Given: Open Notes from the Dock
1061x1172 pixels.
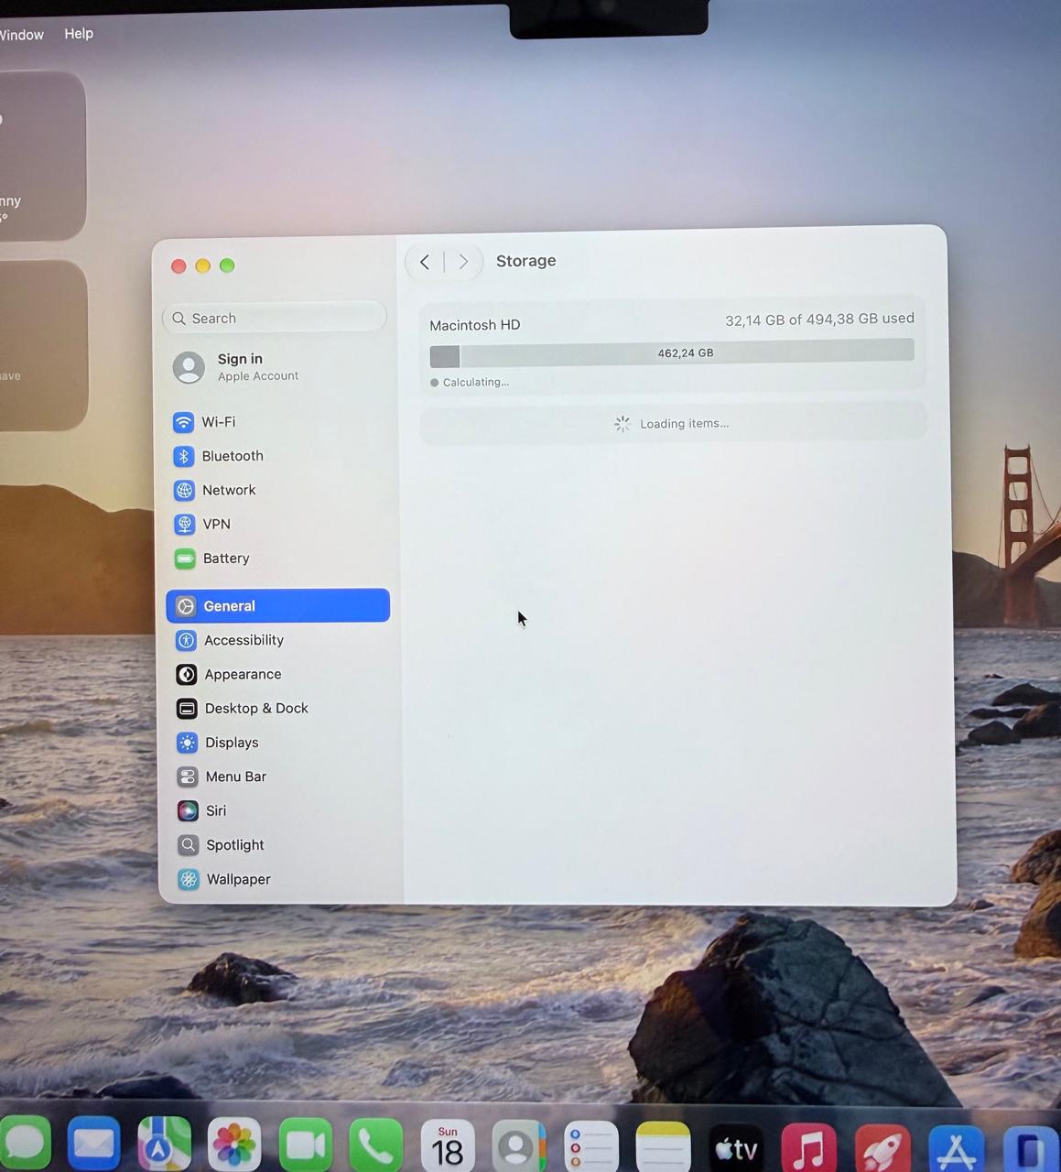Looking at the screenshot, I should (663, 1145).
